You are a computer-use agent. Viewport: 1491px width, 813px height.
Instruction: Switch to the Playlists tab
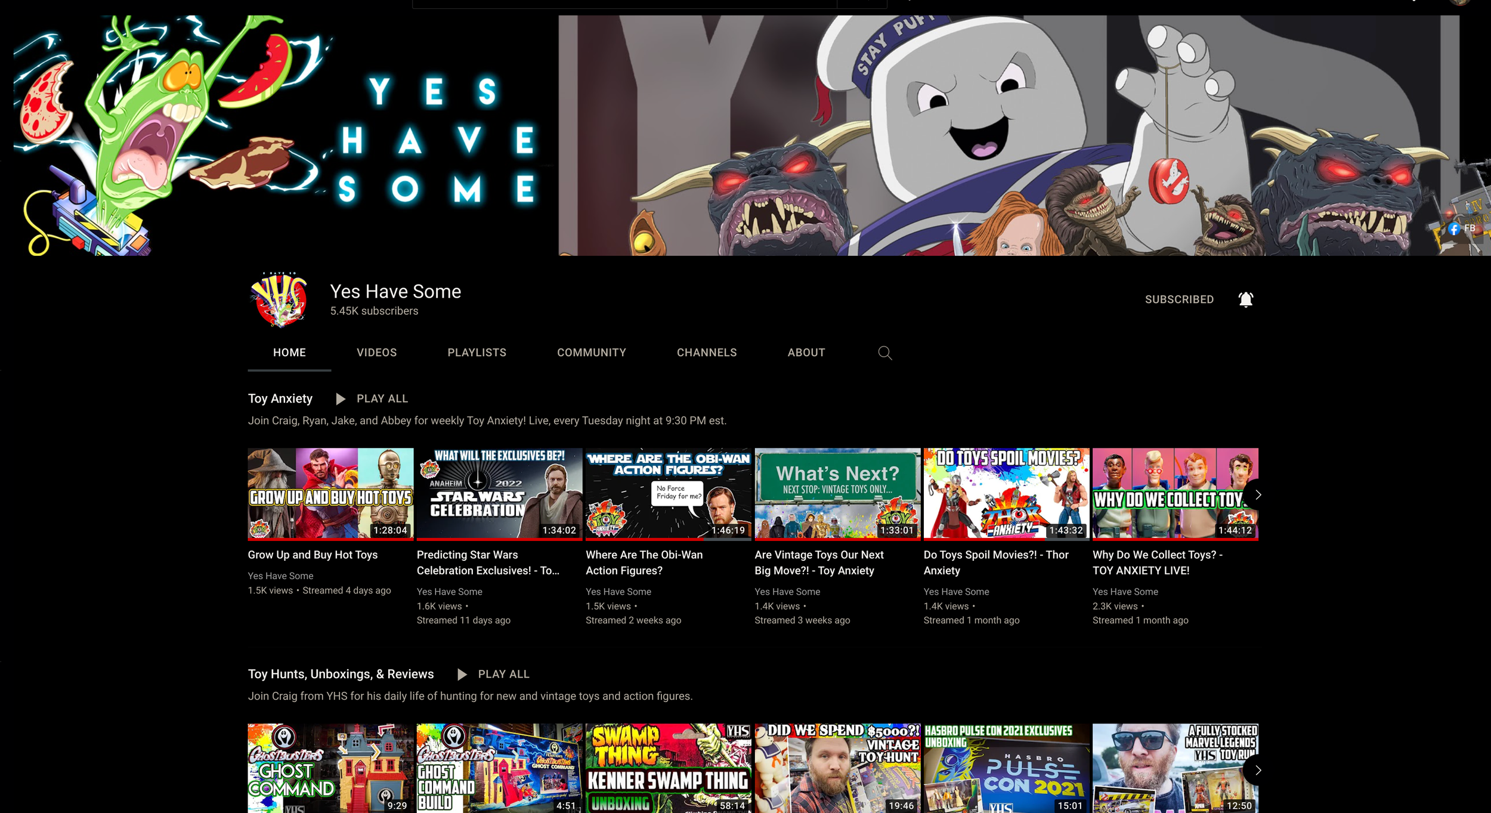477,353
